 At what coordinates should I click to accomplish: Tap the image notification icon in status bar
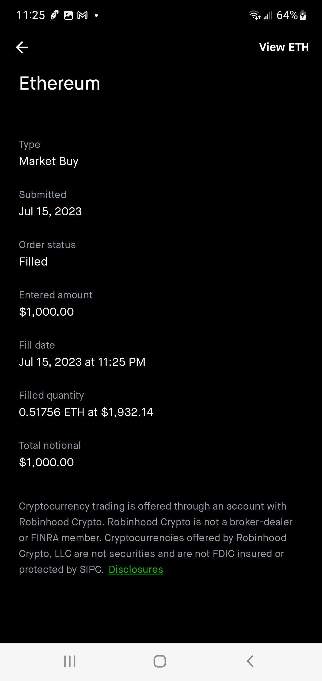[69, 15]
